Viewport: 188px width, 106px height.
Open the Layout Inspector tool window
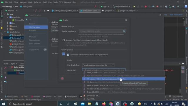coord(176,97)
